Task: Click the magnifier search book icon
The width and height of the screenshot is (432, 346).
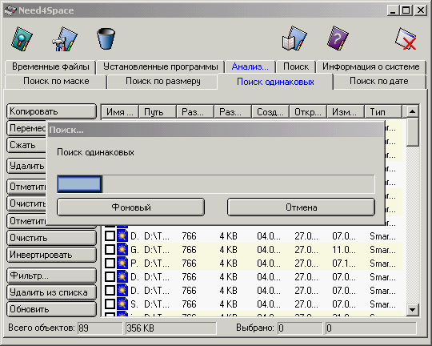Action: point(22,38)
